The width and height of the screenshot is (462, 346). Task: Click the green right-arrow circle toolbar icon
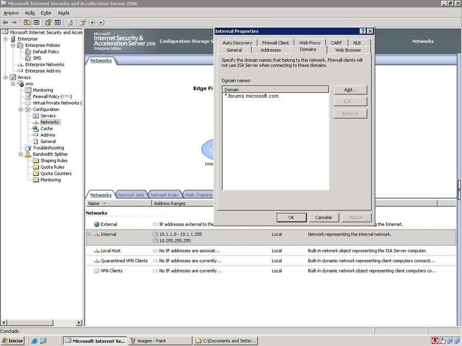pos(92,23)
